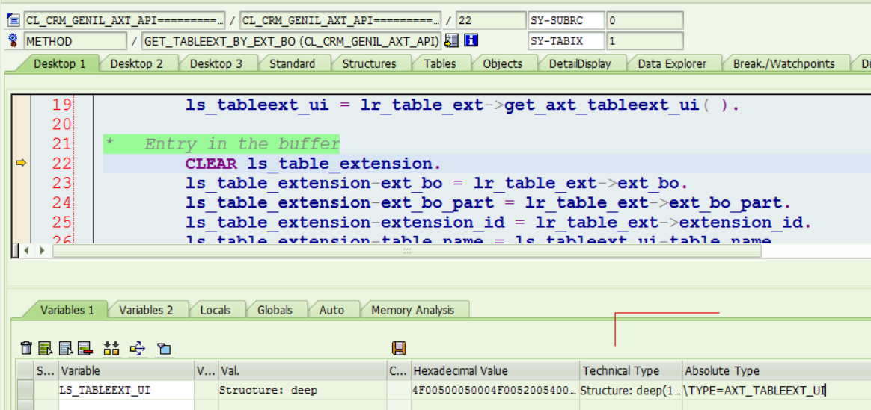Click the Absolute Type column header
This screenshot has width=871, height=410.
(777, 370)
